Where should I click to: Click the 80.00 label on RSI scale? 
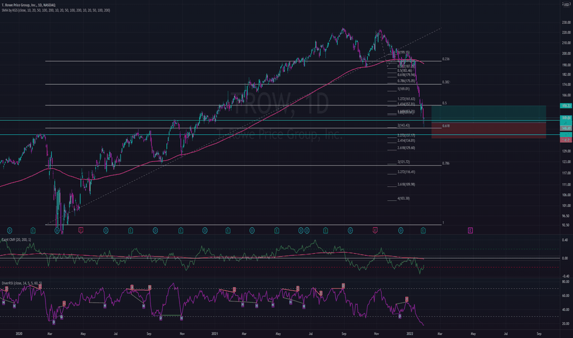pos(566,281)
